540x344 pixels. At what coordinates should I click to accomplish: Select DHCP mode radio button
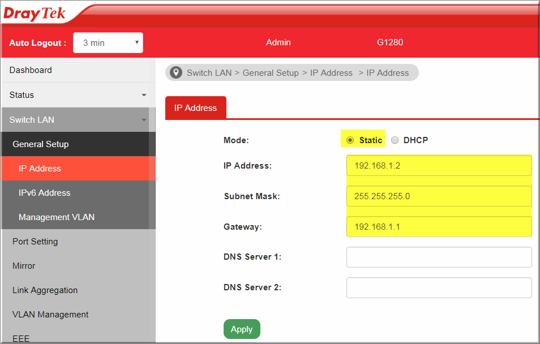(395, 140)
